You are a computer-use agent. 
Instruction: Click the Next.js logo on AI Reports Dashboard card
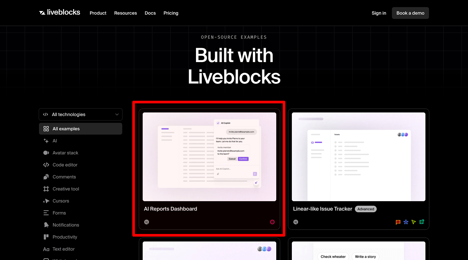[x=147, y=222]
